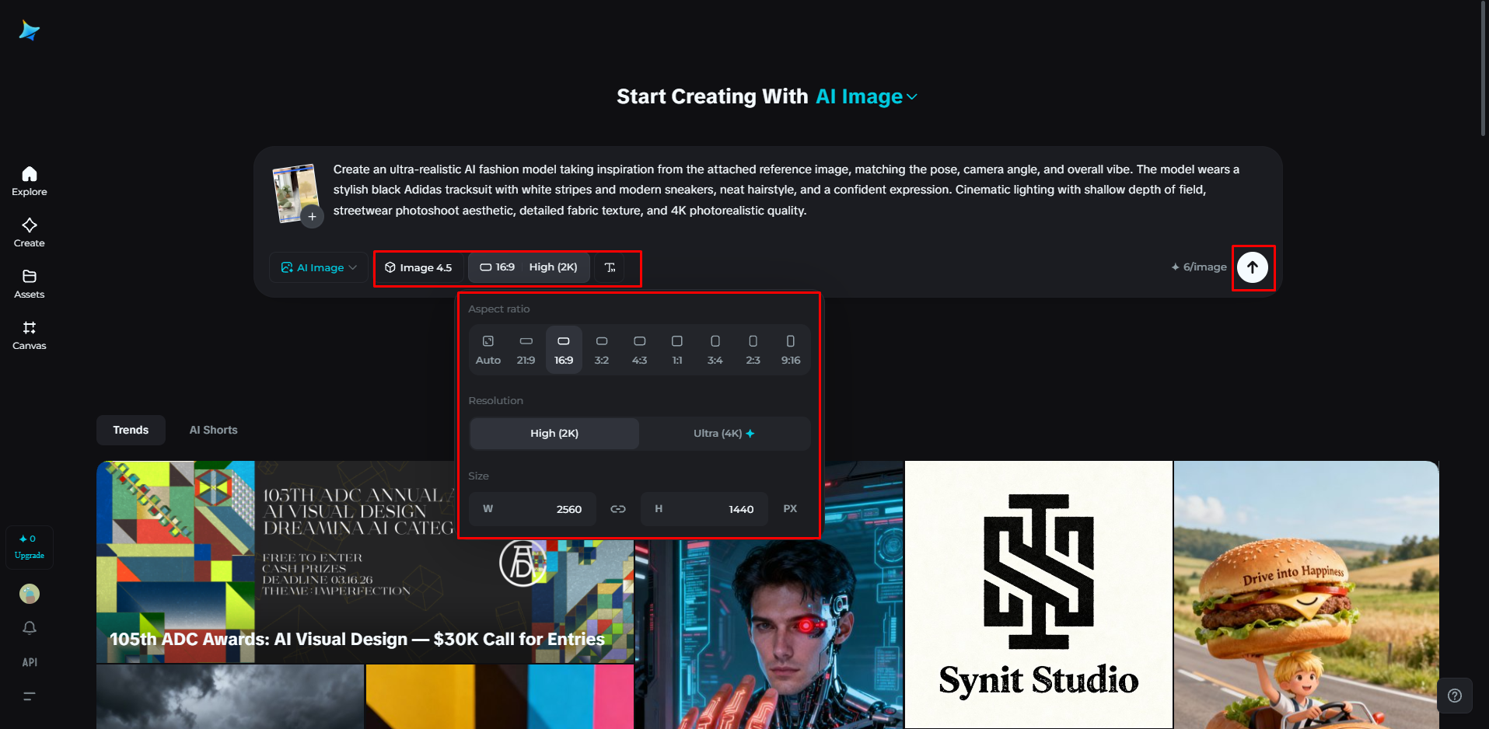
Task: Add another reference image with plus icon
Action: 312,216
